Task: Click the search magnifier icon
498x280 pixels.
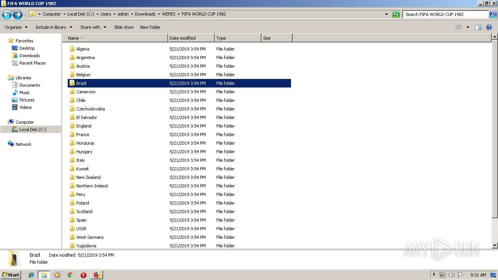Action: 493,14
